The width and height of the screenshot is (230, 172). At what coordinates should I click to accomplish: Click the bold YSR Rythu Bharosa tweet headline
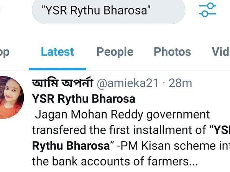(x=84, y=99)
